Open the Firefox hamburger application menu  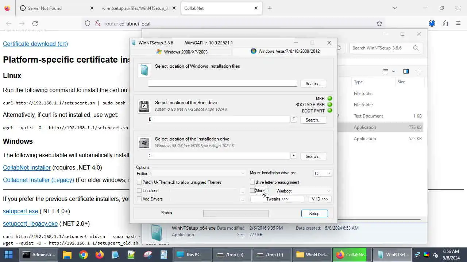(x=458, y=24)
